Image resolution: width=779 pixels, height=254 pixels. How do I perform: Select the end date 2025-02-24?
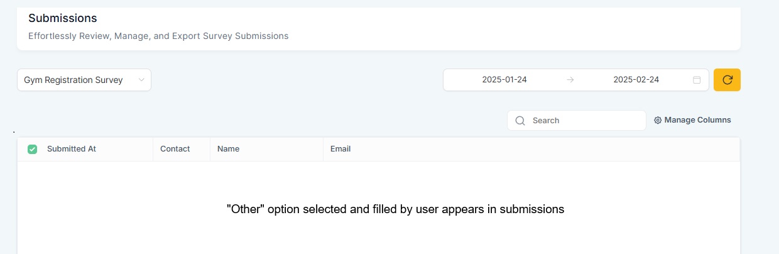(636, 80)
